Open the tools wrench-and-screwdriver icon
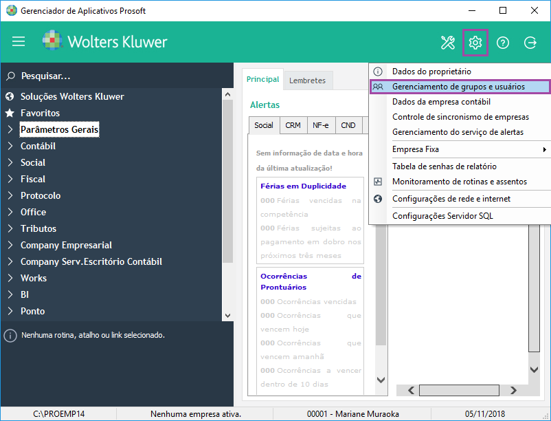Screen dimensions: 551x421 448,43
